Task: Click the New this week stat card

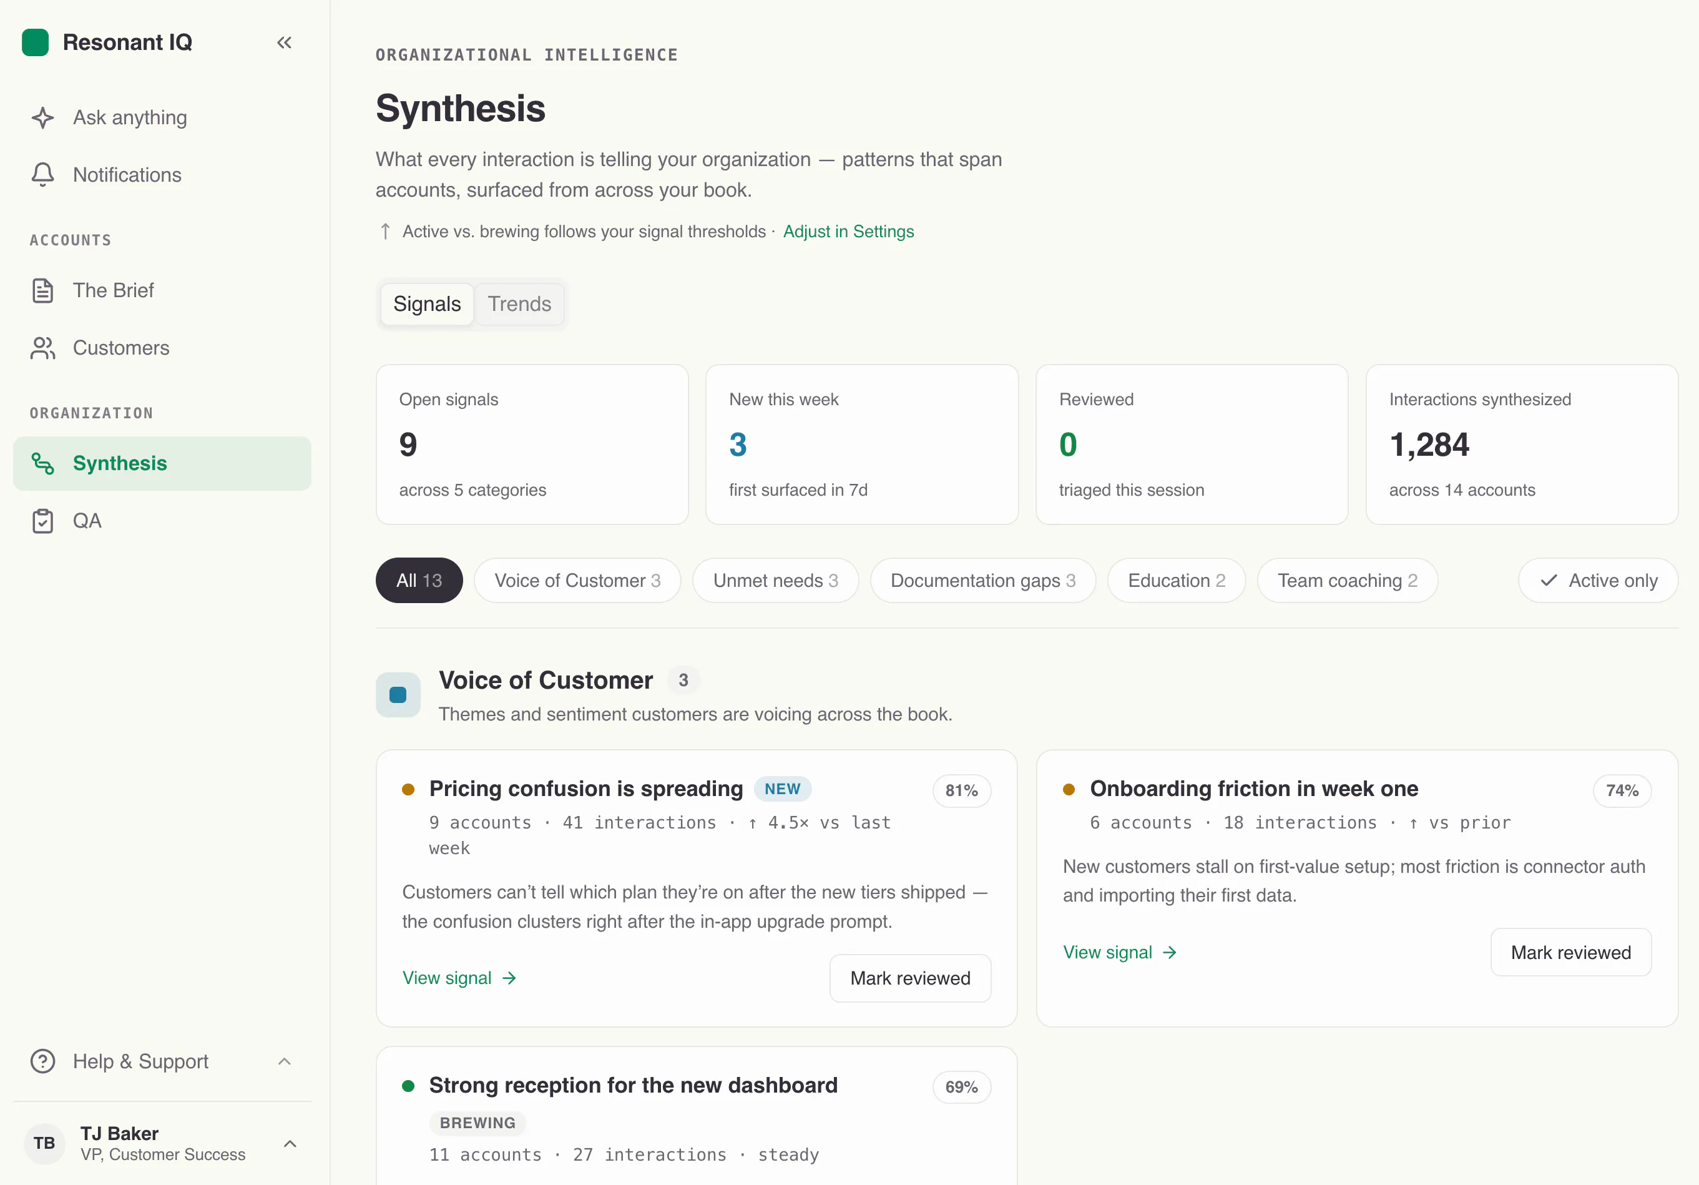Action: coord(862,445)
